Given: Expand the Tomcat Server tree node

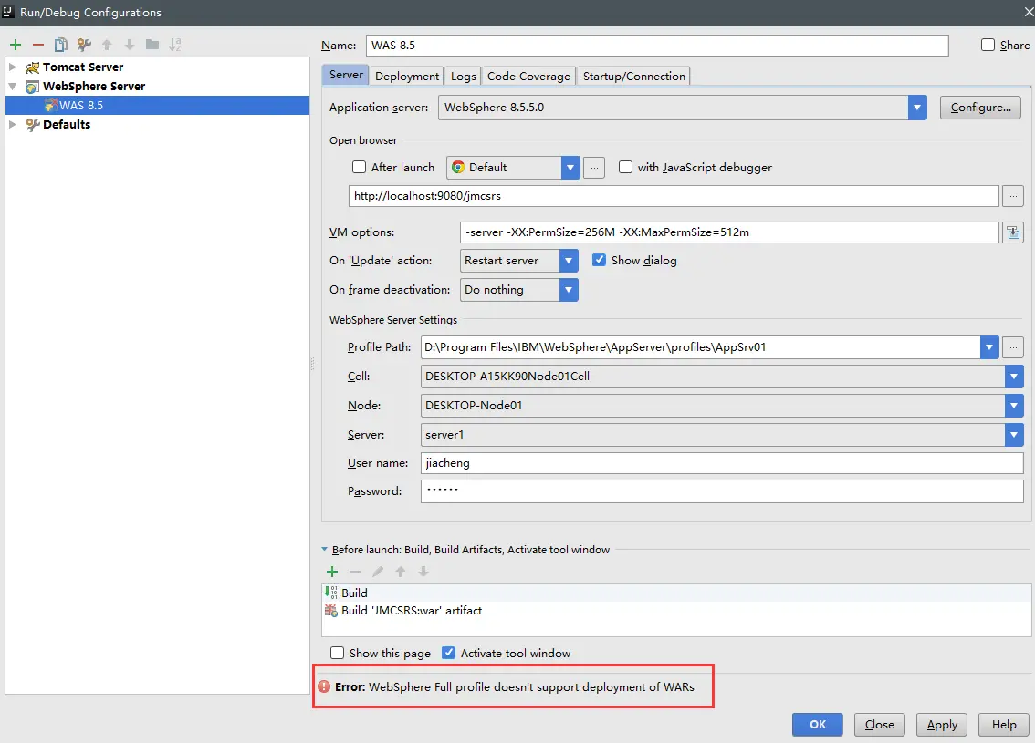Looking at the screenshot, I should click(x=12, y=67).
